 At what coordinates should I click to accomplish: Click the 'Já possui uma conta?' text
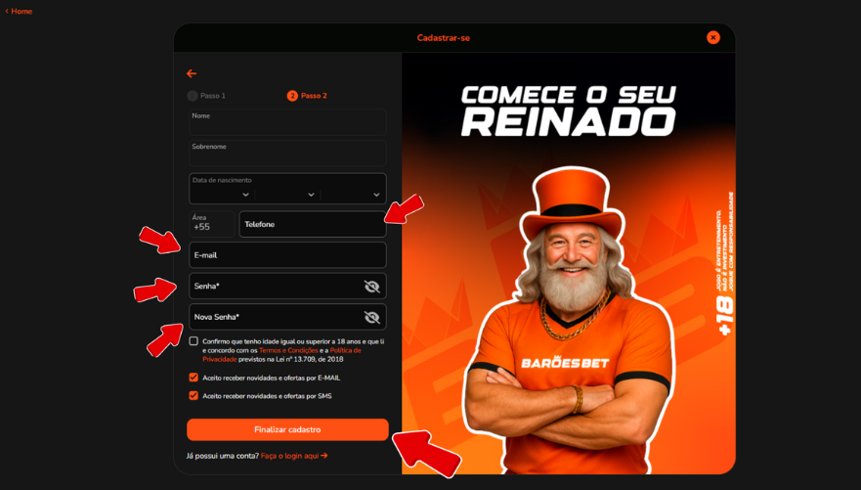(223, 456)
